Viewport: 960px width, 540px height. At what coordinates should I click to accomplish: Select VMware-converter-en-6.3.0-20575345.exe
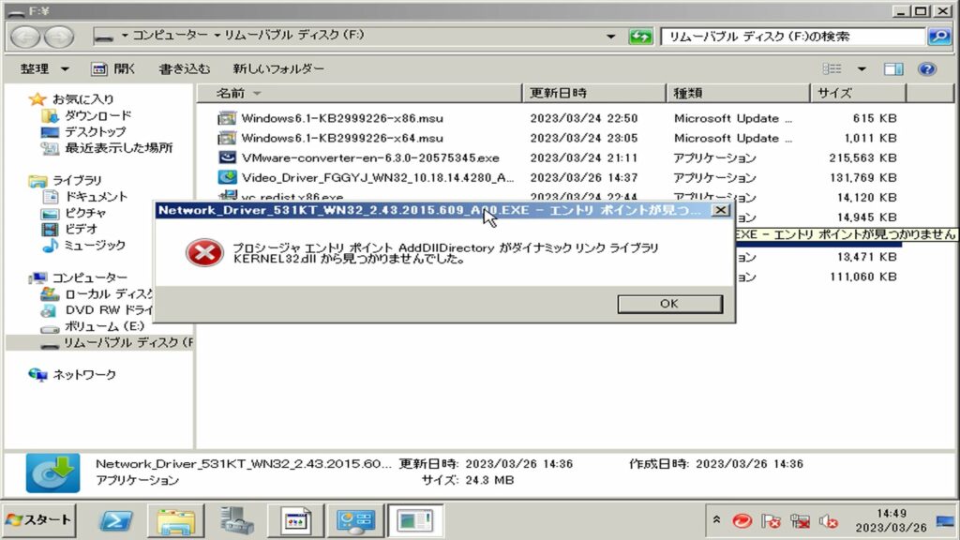369,157
